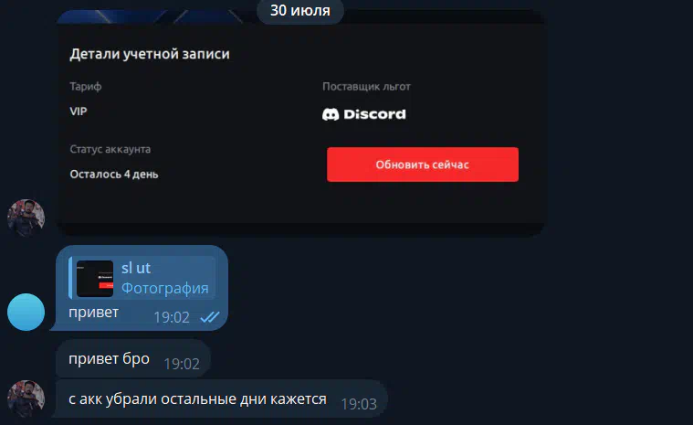The width and height of the screenshot is (693, 425).
Task: Click the message 'с акк убрали остальные дни кажется'
Action: pyautogui.click(x=197, y=398)
